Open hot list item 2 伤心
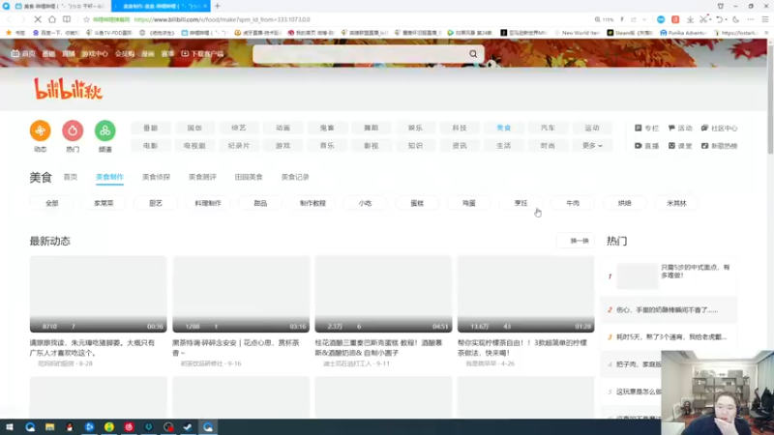 point(667,309)
